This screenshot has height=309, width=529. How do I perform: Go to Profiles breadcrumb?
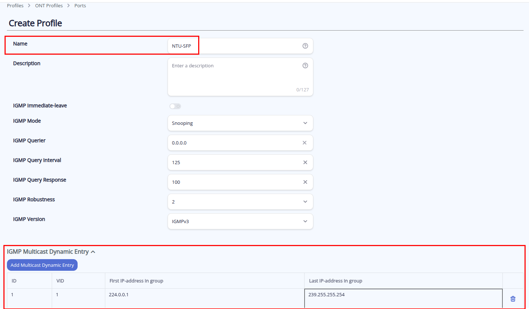(x=15, y=5)
